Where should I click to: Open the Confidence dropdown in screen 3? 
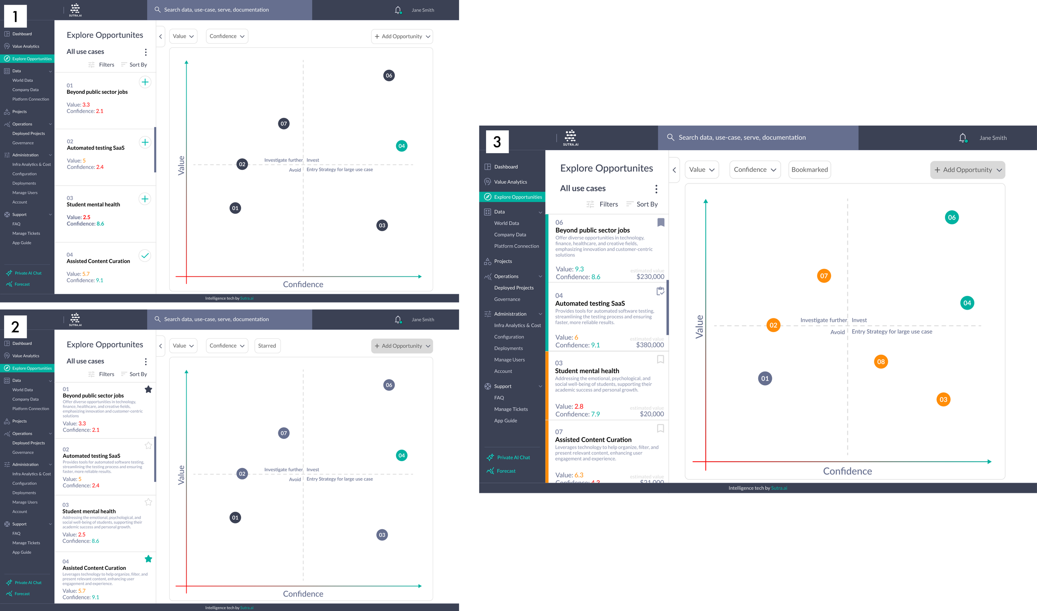pos(755,170)
